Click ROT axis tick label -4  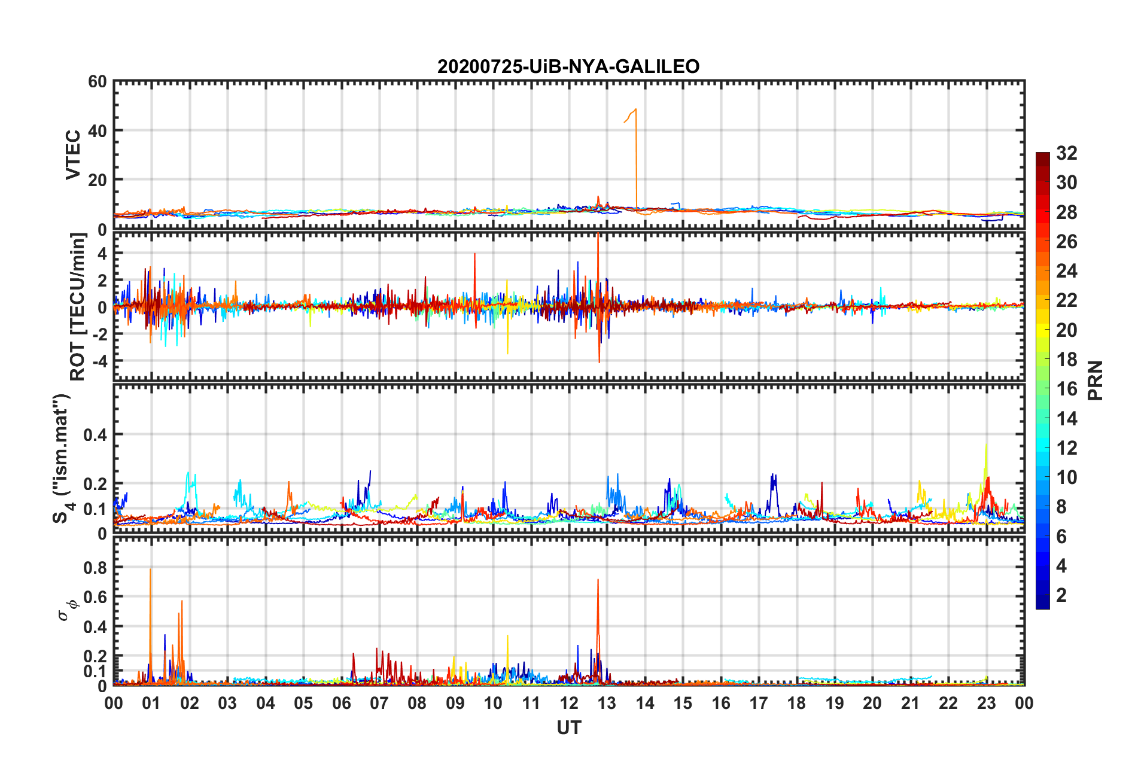99,361
